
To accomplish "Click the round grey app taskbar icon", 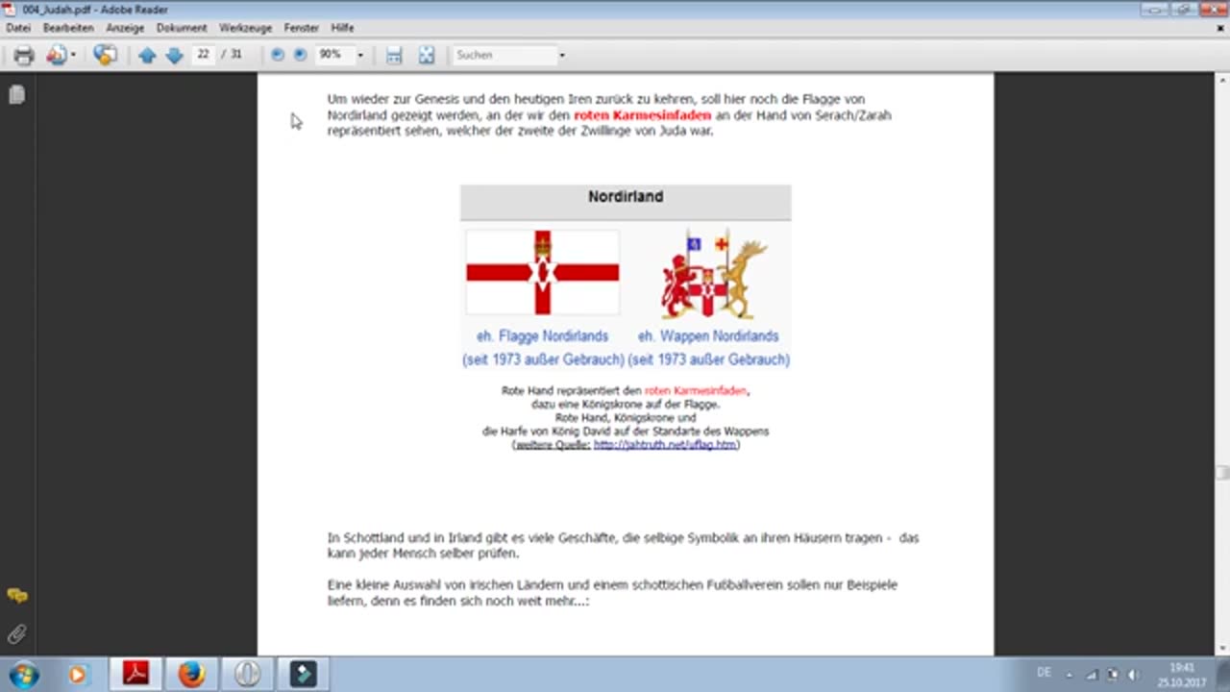I will click(247, 675).
